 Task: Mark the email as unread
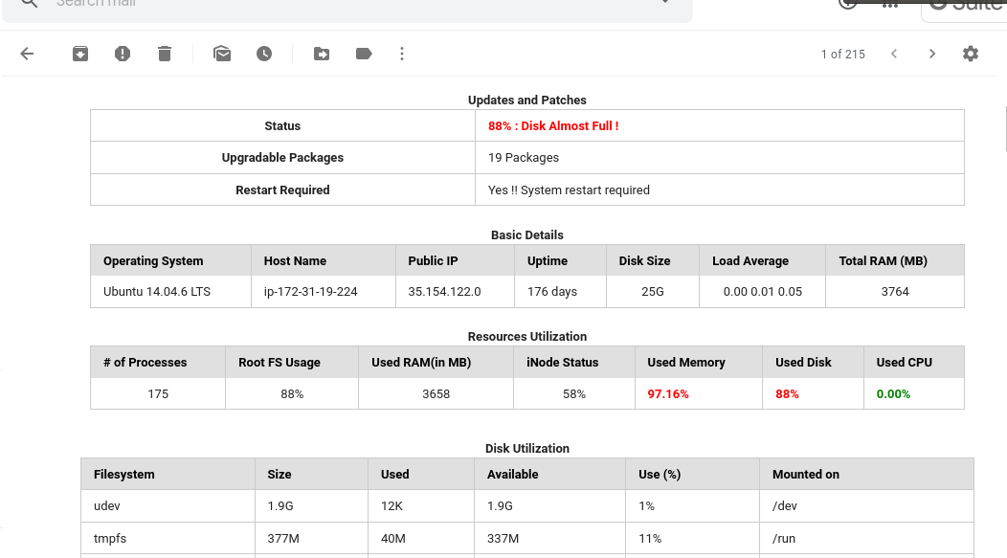[x=222, y=54]
